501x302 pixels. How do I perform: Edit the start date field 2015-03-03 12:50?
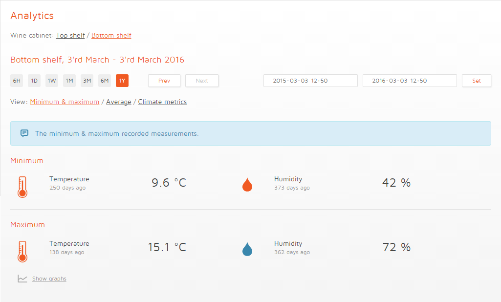[x=310, y=81]
